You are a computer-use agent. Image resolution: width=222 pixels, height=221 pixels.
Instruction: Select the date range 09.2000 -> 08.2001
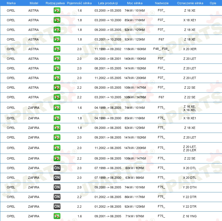[108, 59]
